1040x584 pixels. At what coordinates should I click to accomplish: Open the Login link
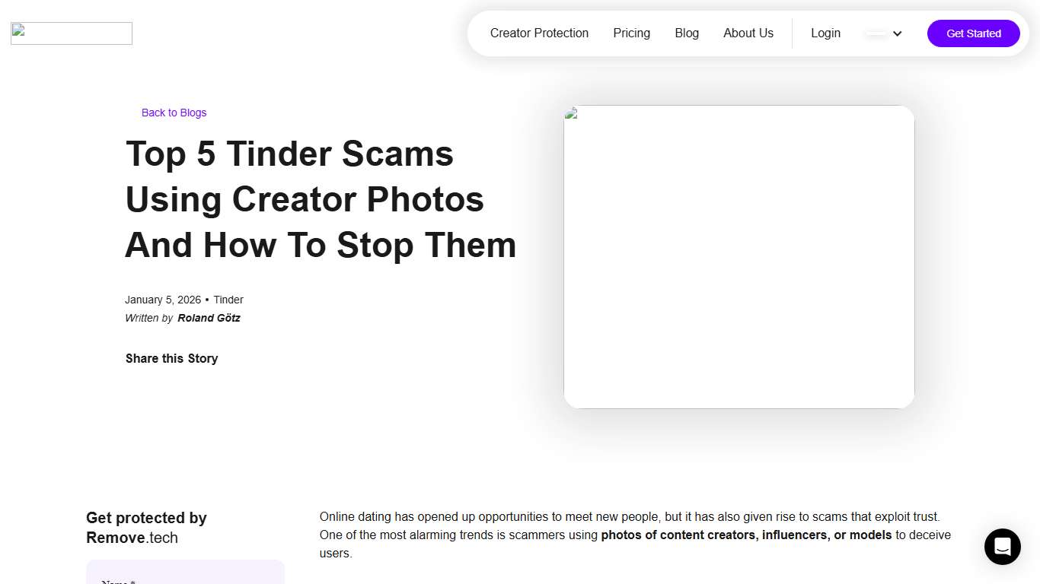coord(825,33)
